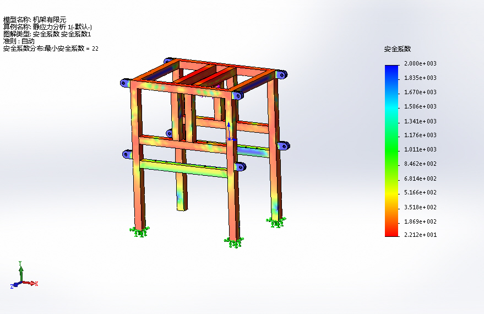Click the model name text line 机架有限元
The height and width of the screenshot is (314, 484).
point(35,20)
